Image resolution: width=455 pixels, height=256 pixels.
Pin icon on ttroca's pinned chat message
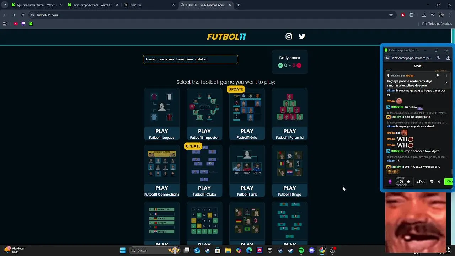[x=438, y=76]
